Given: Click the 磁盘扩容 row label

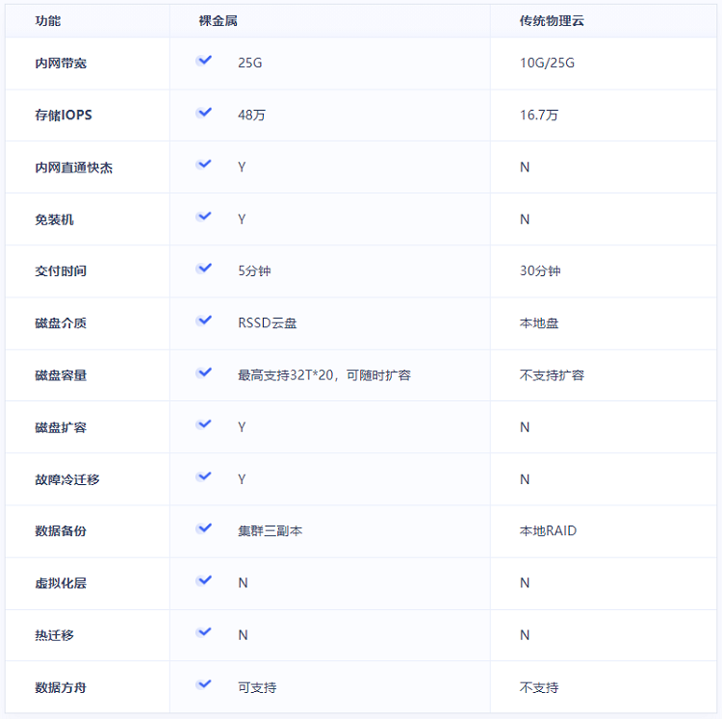Looking at the screenshot, I should point(61,427).
